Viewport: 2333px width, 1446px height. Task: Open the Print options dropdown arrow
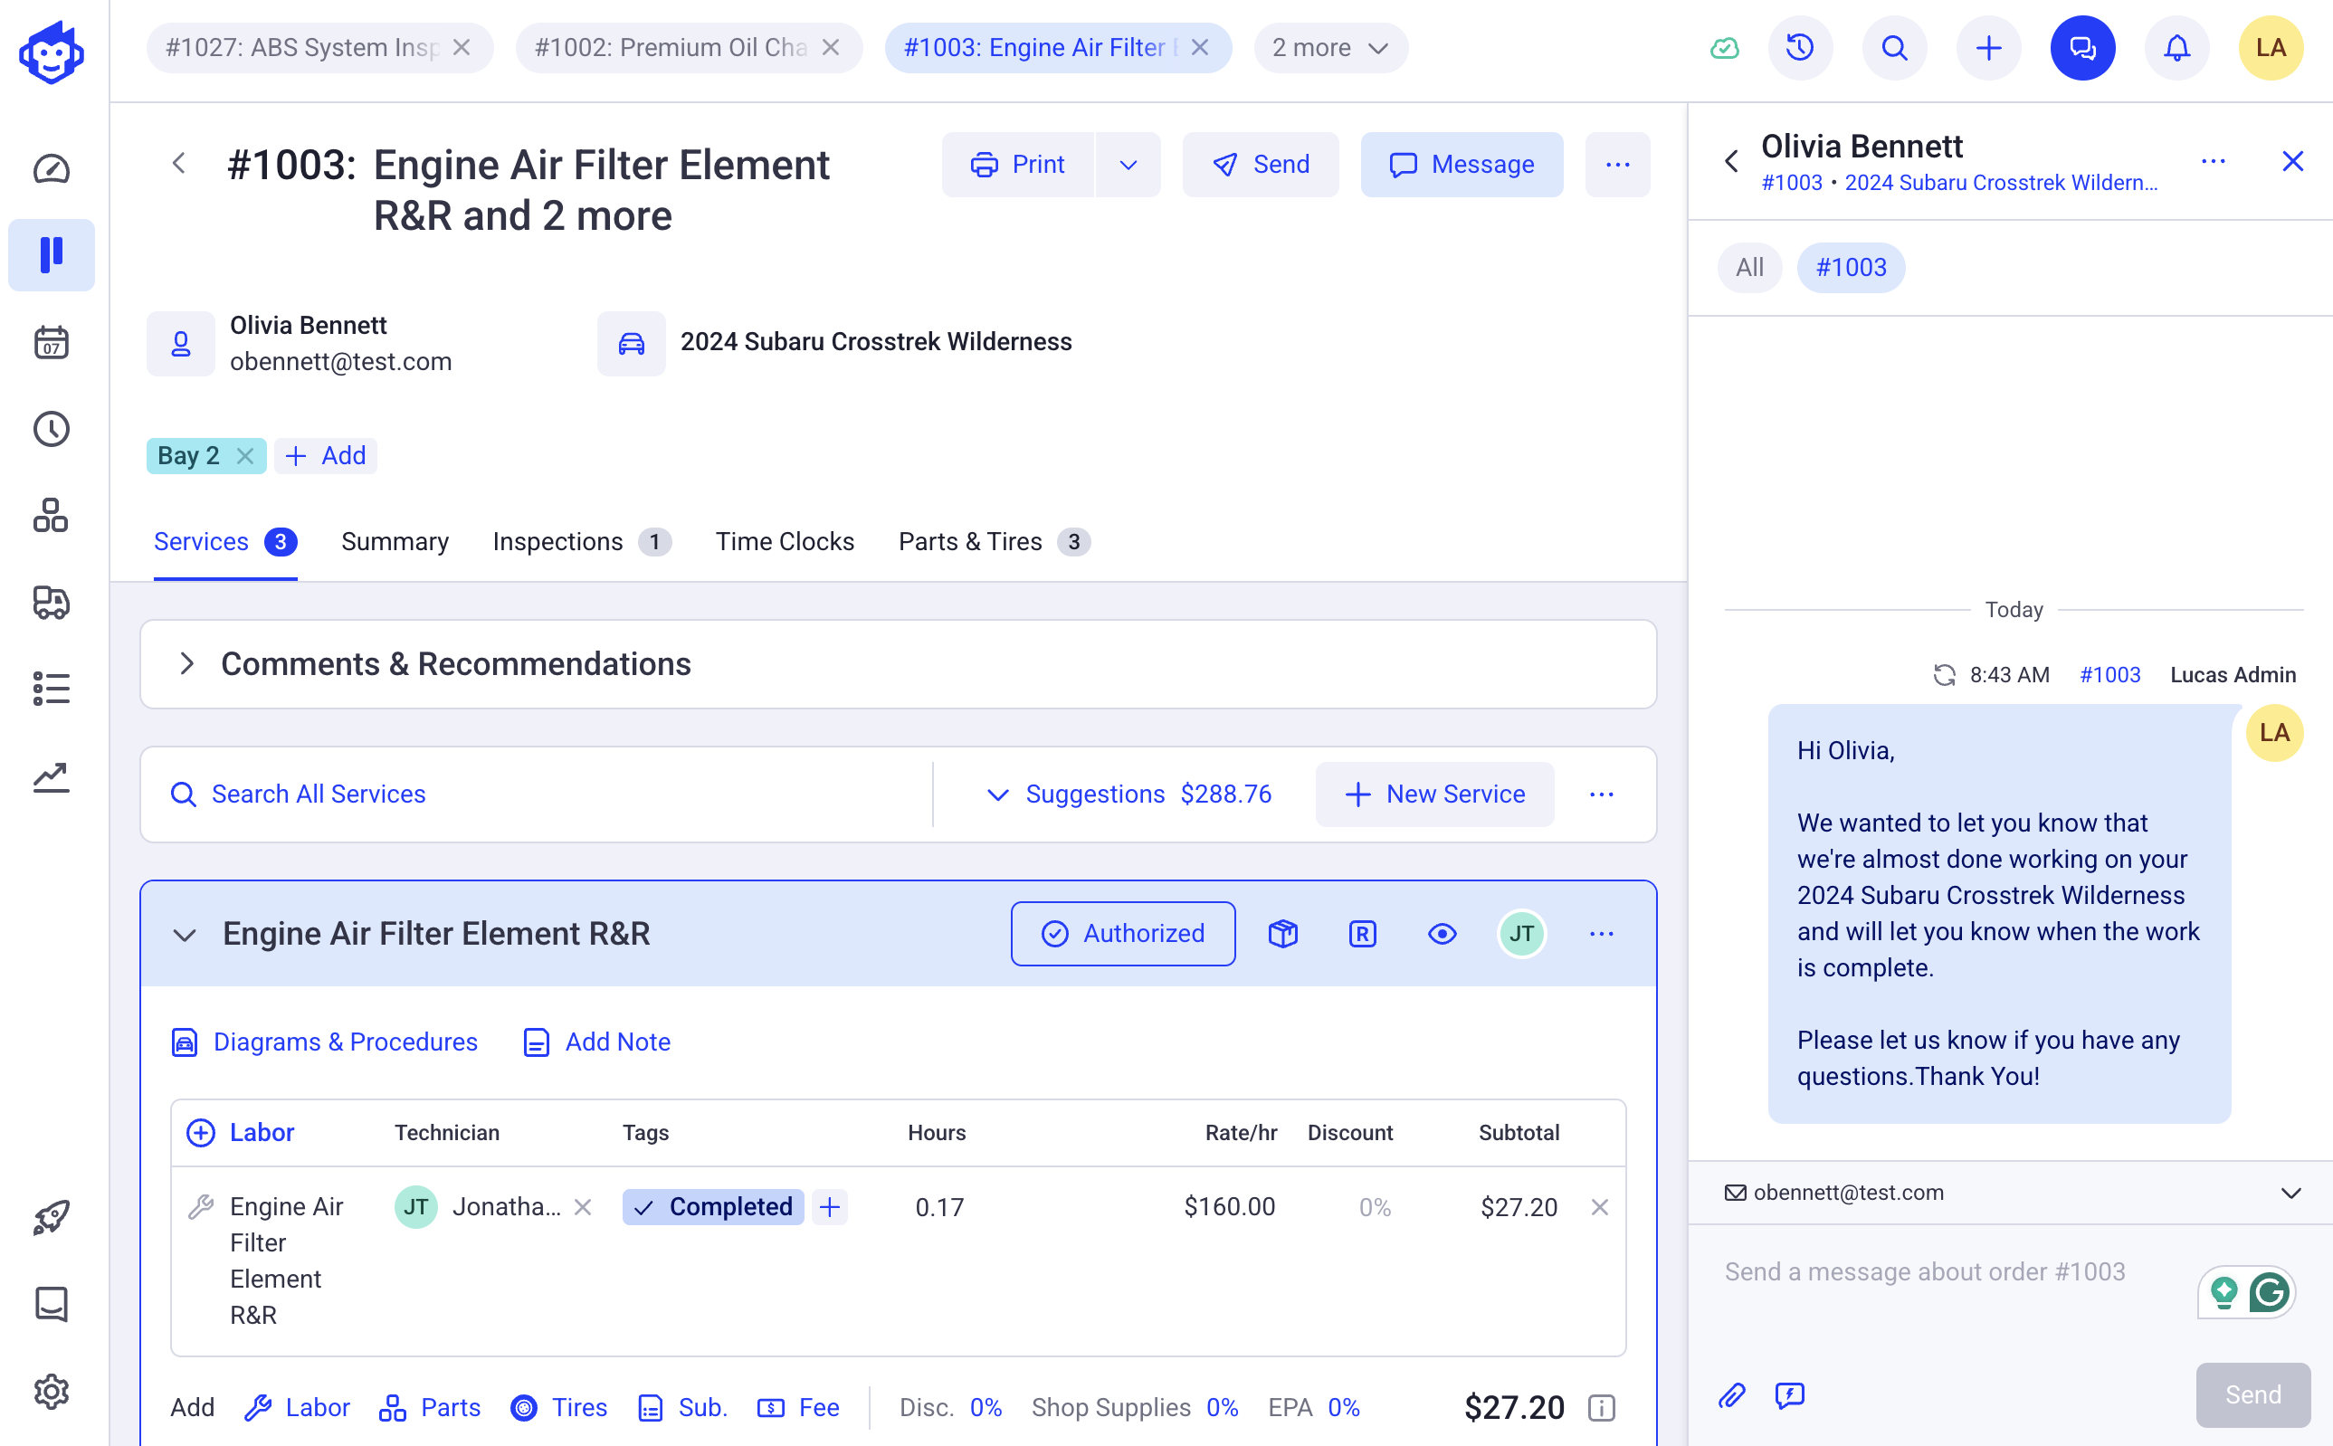coord(1128,165)
